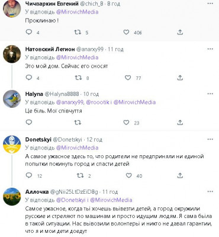
Task: Open more options for Аллочка's tweet
Action: [x=210, y=191]
